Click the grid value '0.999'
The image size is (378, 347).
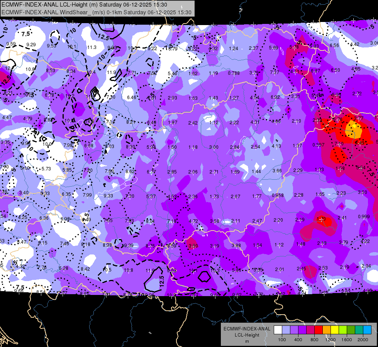(x=364, y=216)
